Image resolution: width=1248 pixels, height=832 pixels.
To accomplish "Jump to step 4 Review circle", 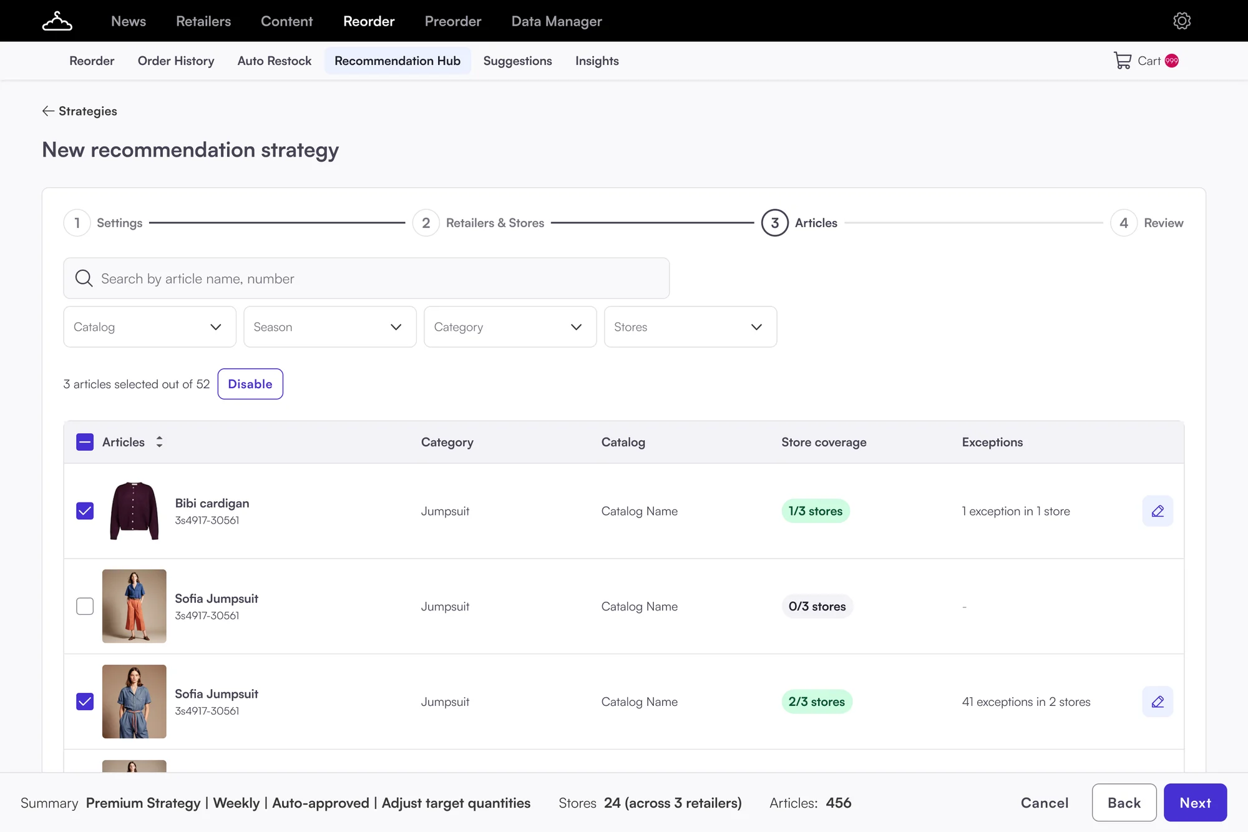I will click(x=1124, y=223).
